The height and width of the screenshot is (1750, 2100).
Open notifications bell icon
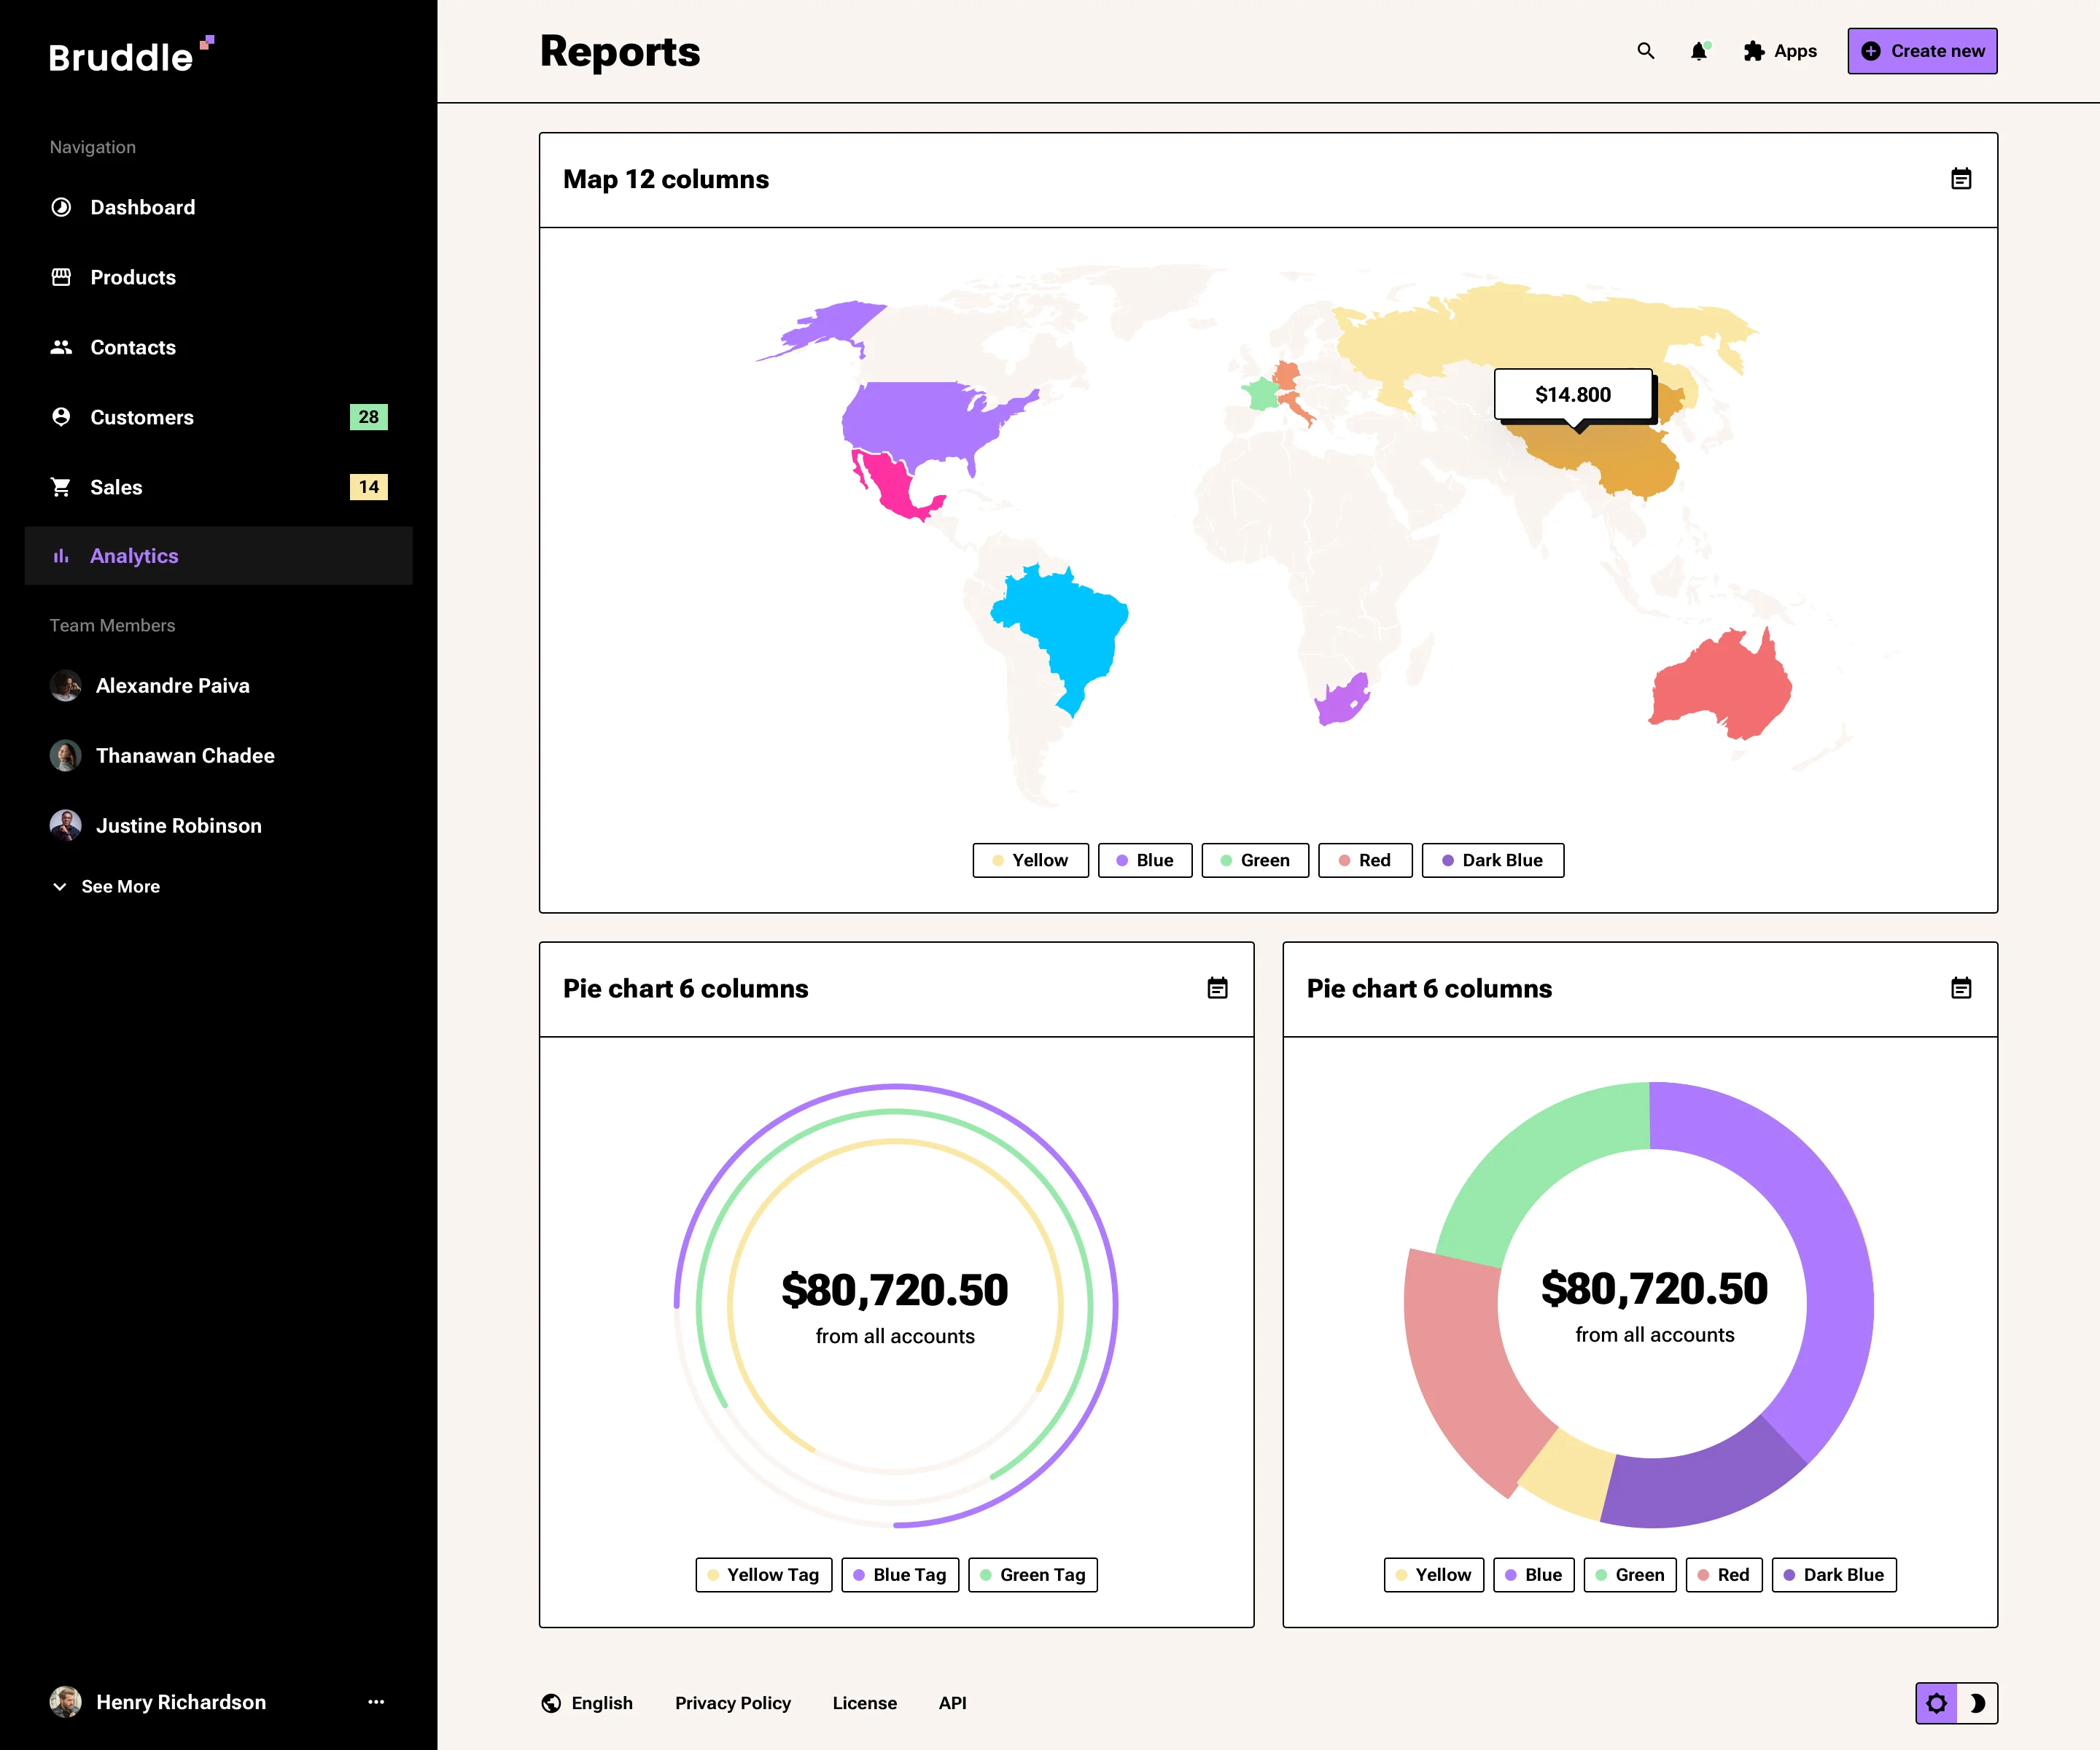point(1699,51)
